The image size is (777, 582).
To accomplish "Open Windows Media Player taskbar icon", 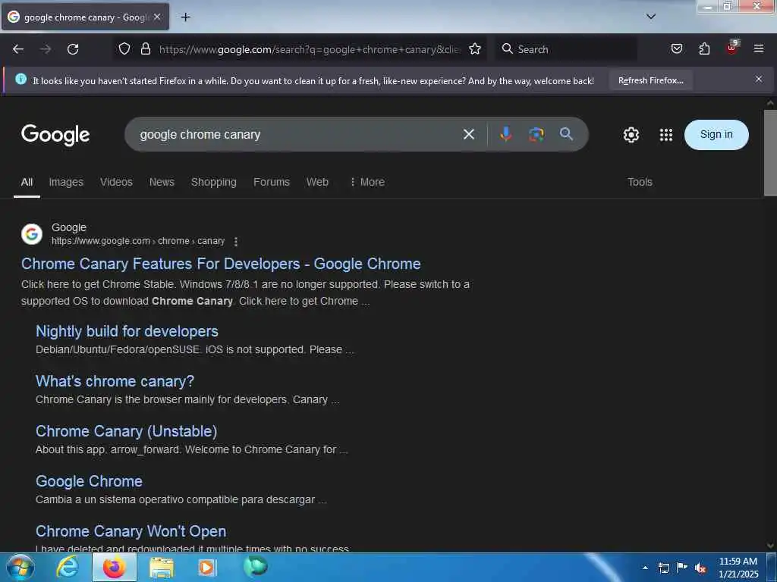I will click(x=207, y=567).
